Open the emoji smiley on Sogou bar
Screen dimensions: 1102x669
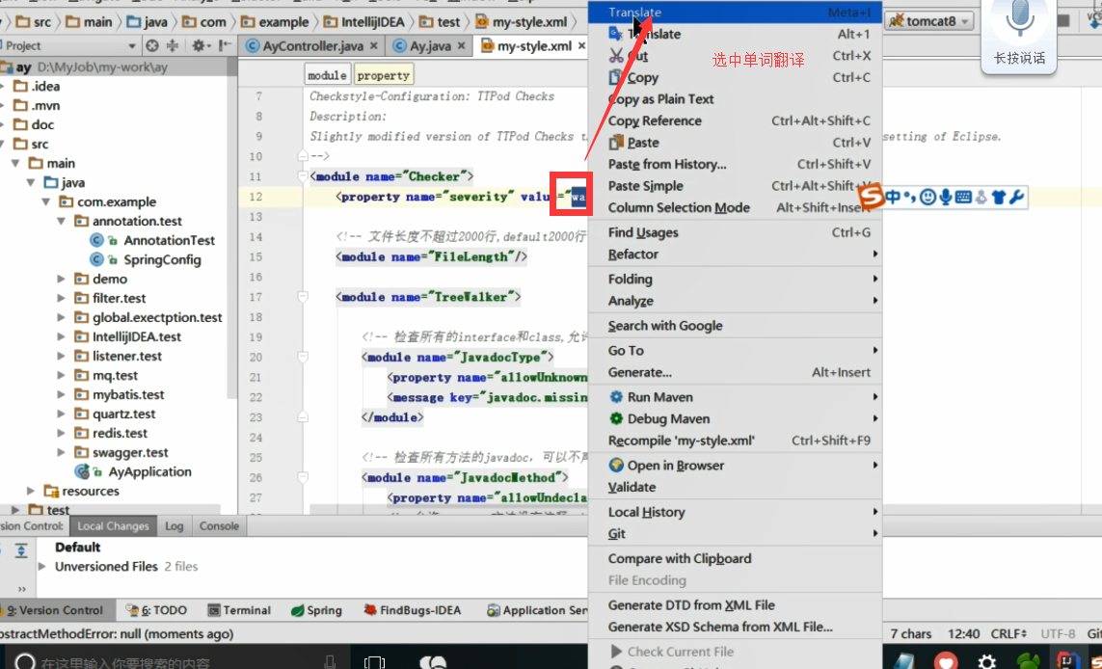927,198
